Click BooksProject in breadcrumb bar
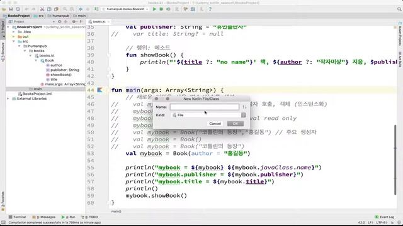The width and height of the screenshot is (403, 226). click(x=16, y=16)
